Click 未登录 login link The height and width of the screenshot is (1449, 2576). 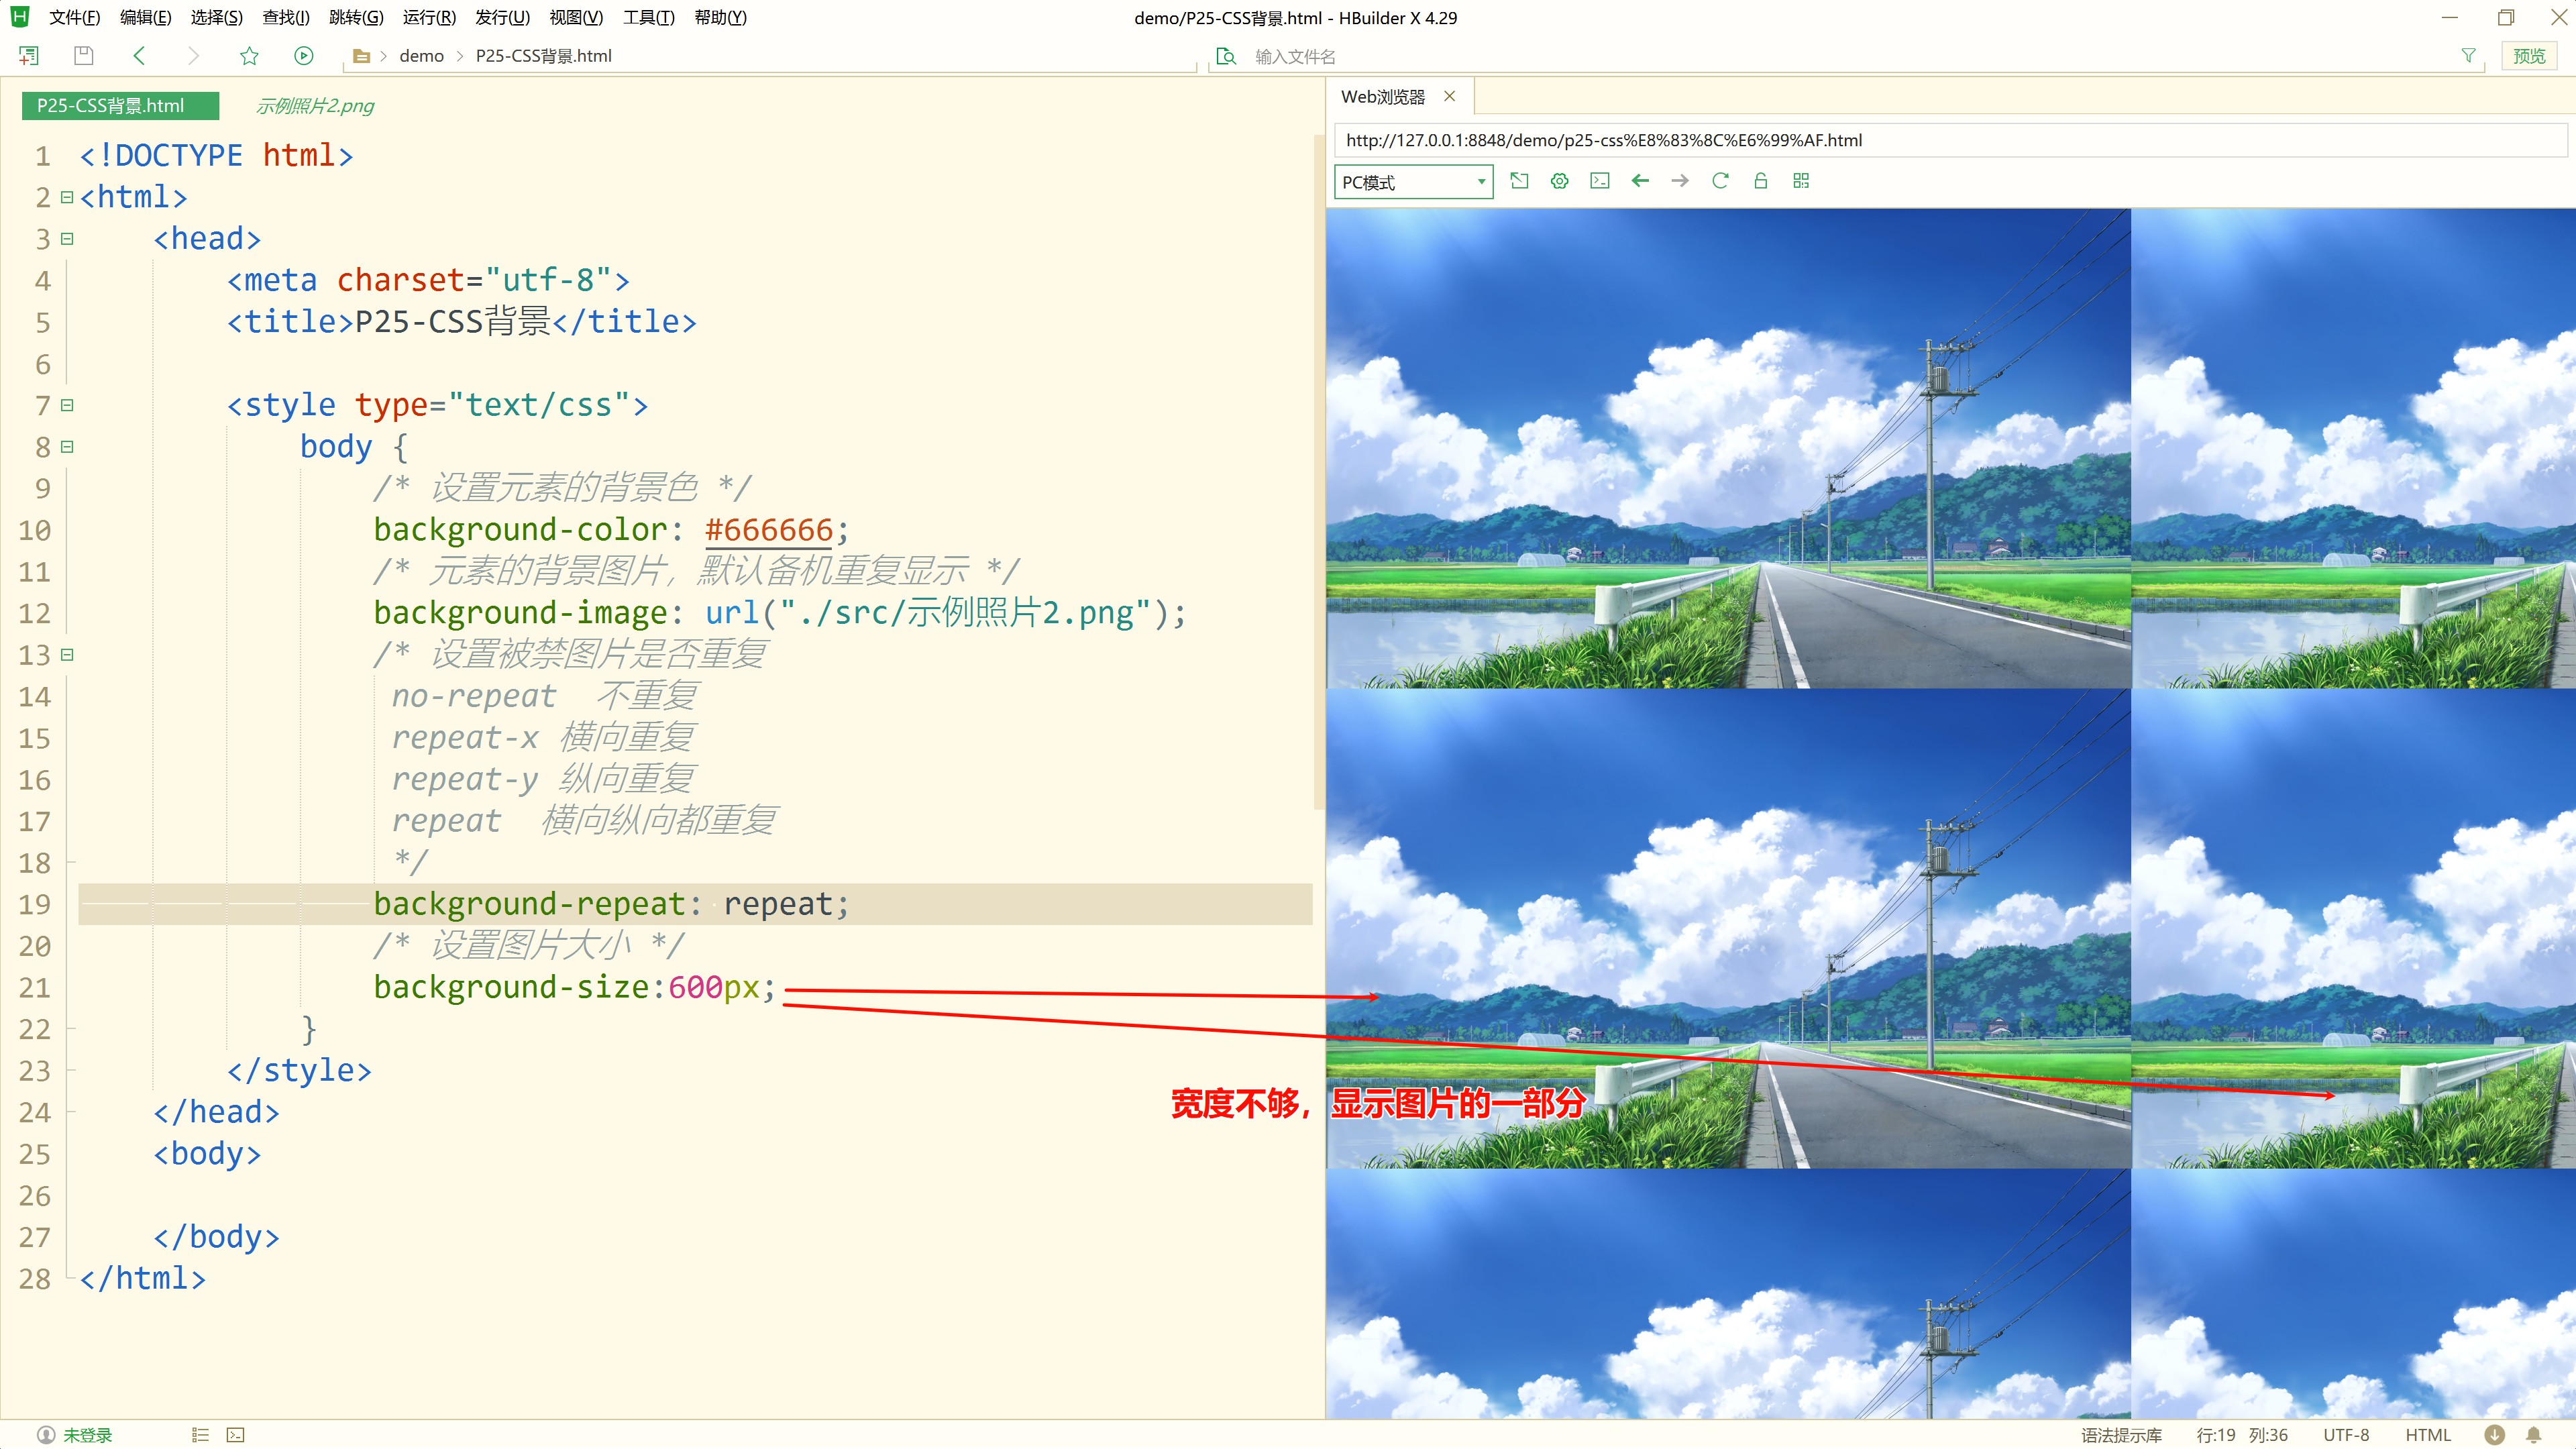click(87, 1435)
